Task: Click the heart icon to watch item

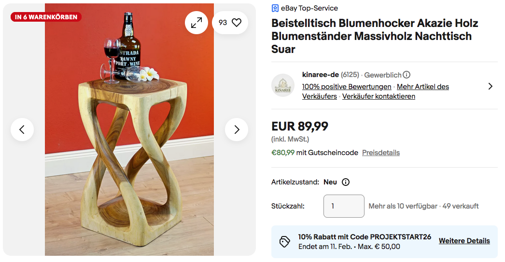Action: [x=237, y=23]
